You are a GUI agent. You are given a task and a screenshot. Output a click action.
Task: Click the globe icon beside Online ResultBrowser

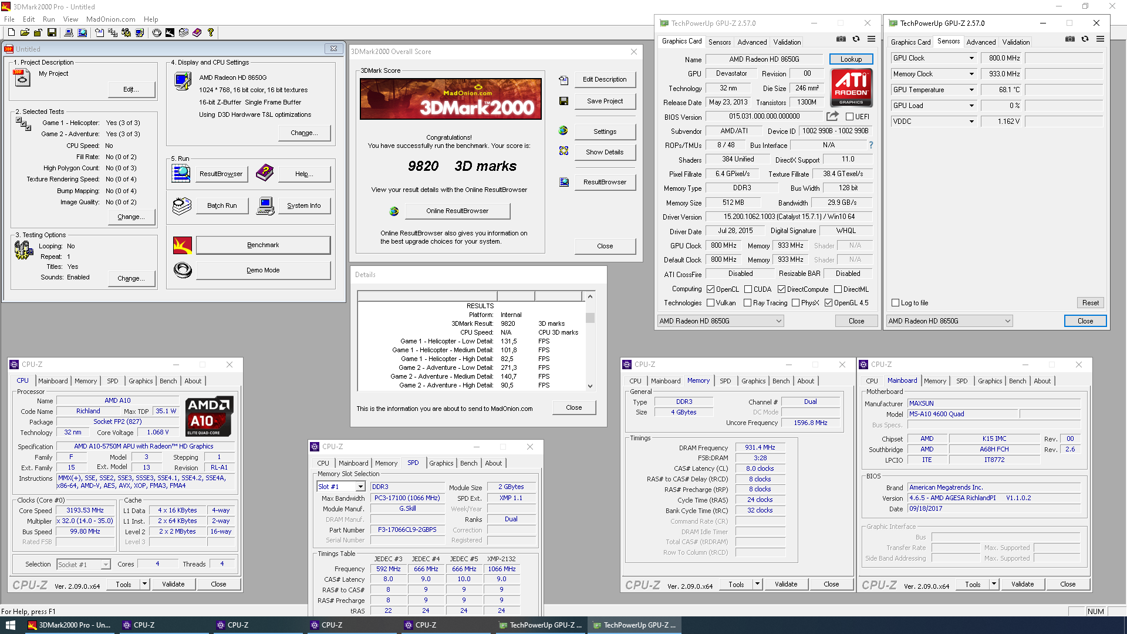point(394,211)
